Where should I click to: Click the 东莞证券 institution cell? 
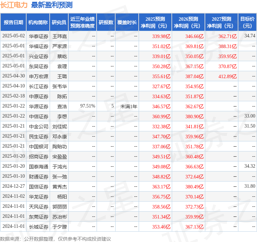coord(39,217)
